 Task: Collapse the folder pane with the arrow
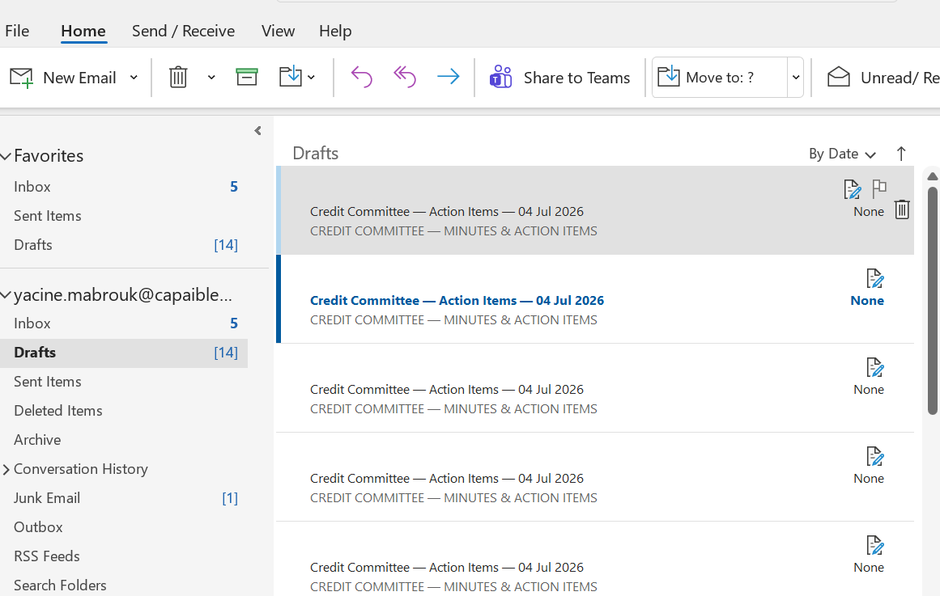pos(257,130)
